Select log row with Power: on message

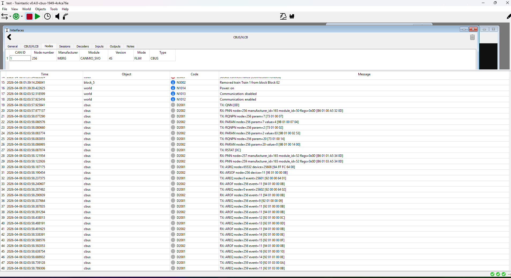coord(227,88)
